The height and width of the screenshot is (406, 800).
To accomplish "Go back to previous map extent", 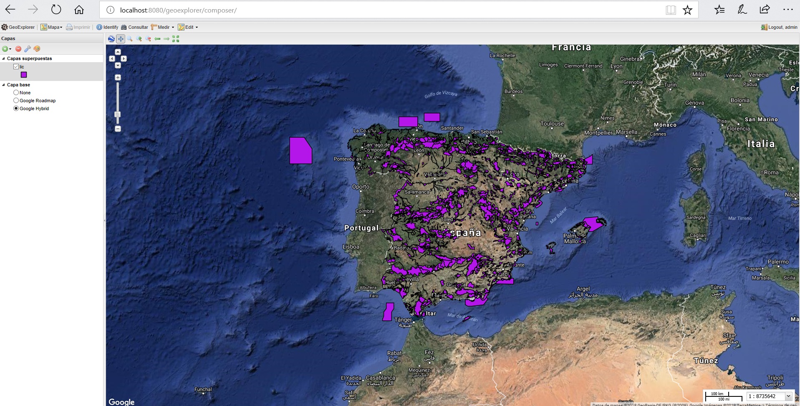I will tap(157, 39).
